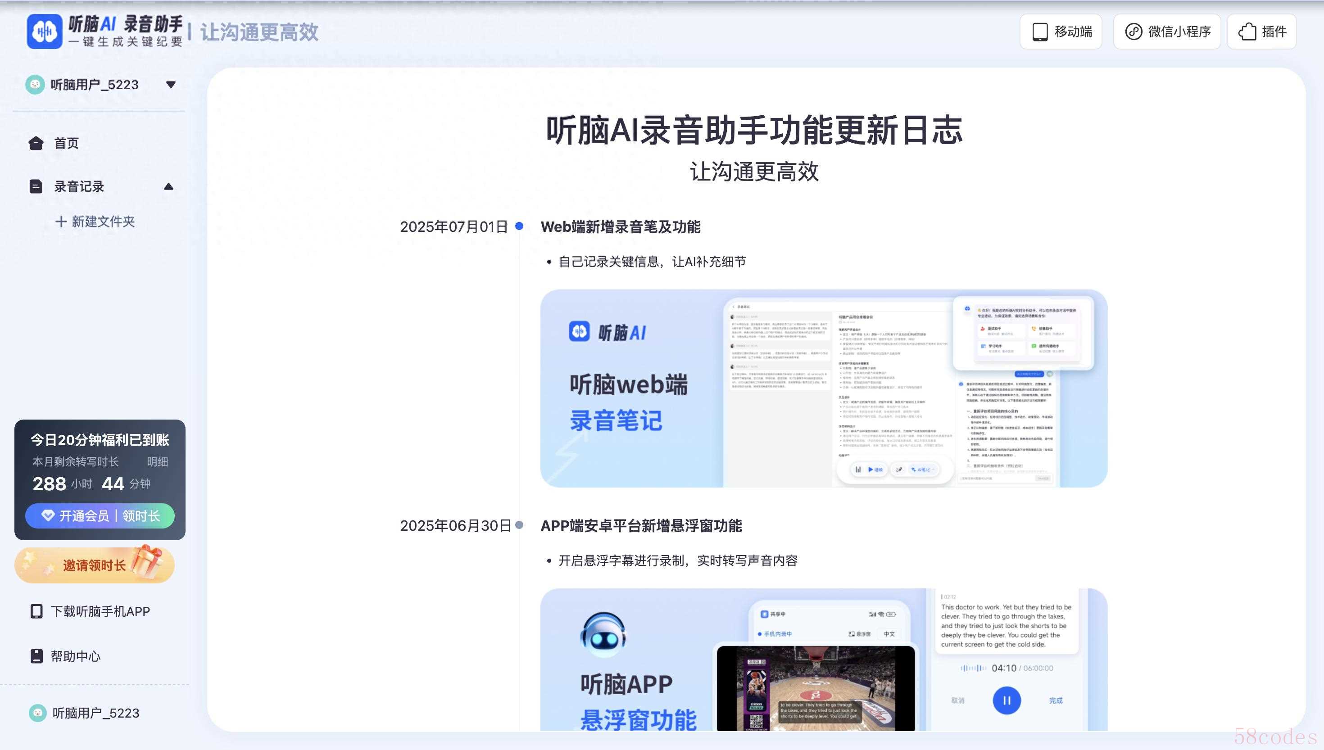Open the 听脑web端 录音笔记 image
This screenshot has width=1324, height=750.
click(x=824, y=389)
